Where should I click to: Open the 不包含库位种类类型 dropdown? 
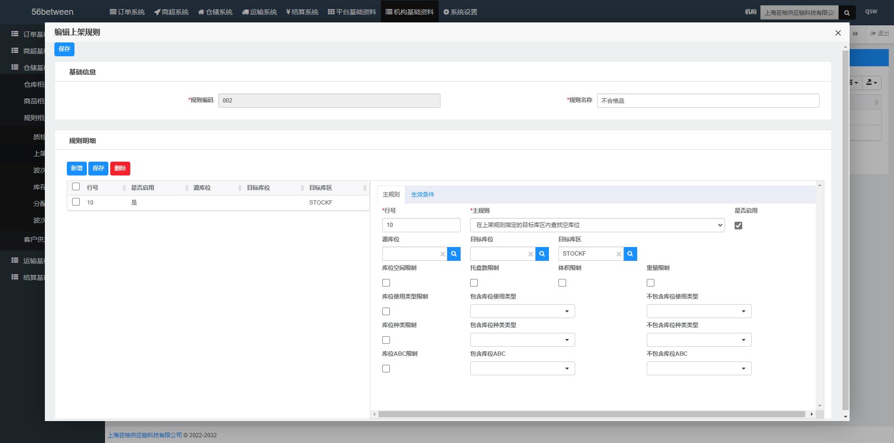tap(699, 340)
